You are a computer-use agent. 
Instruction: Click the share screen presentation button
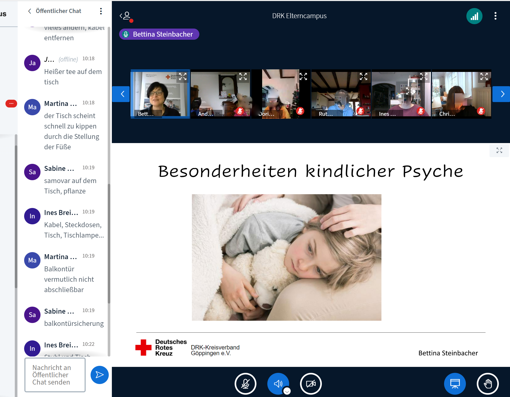(x=455, y=383)
